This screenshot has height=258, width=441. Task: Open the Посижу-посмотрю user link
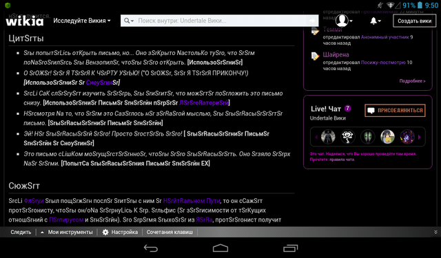(x=383, y=63)
